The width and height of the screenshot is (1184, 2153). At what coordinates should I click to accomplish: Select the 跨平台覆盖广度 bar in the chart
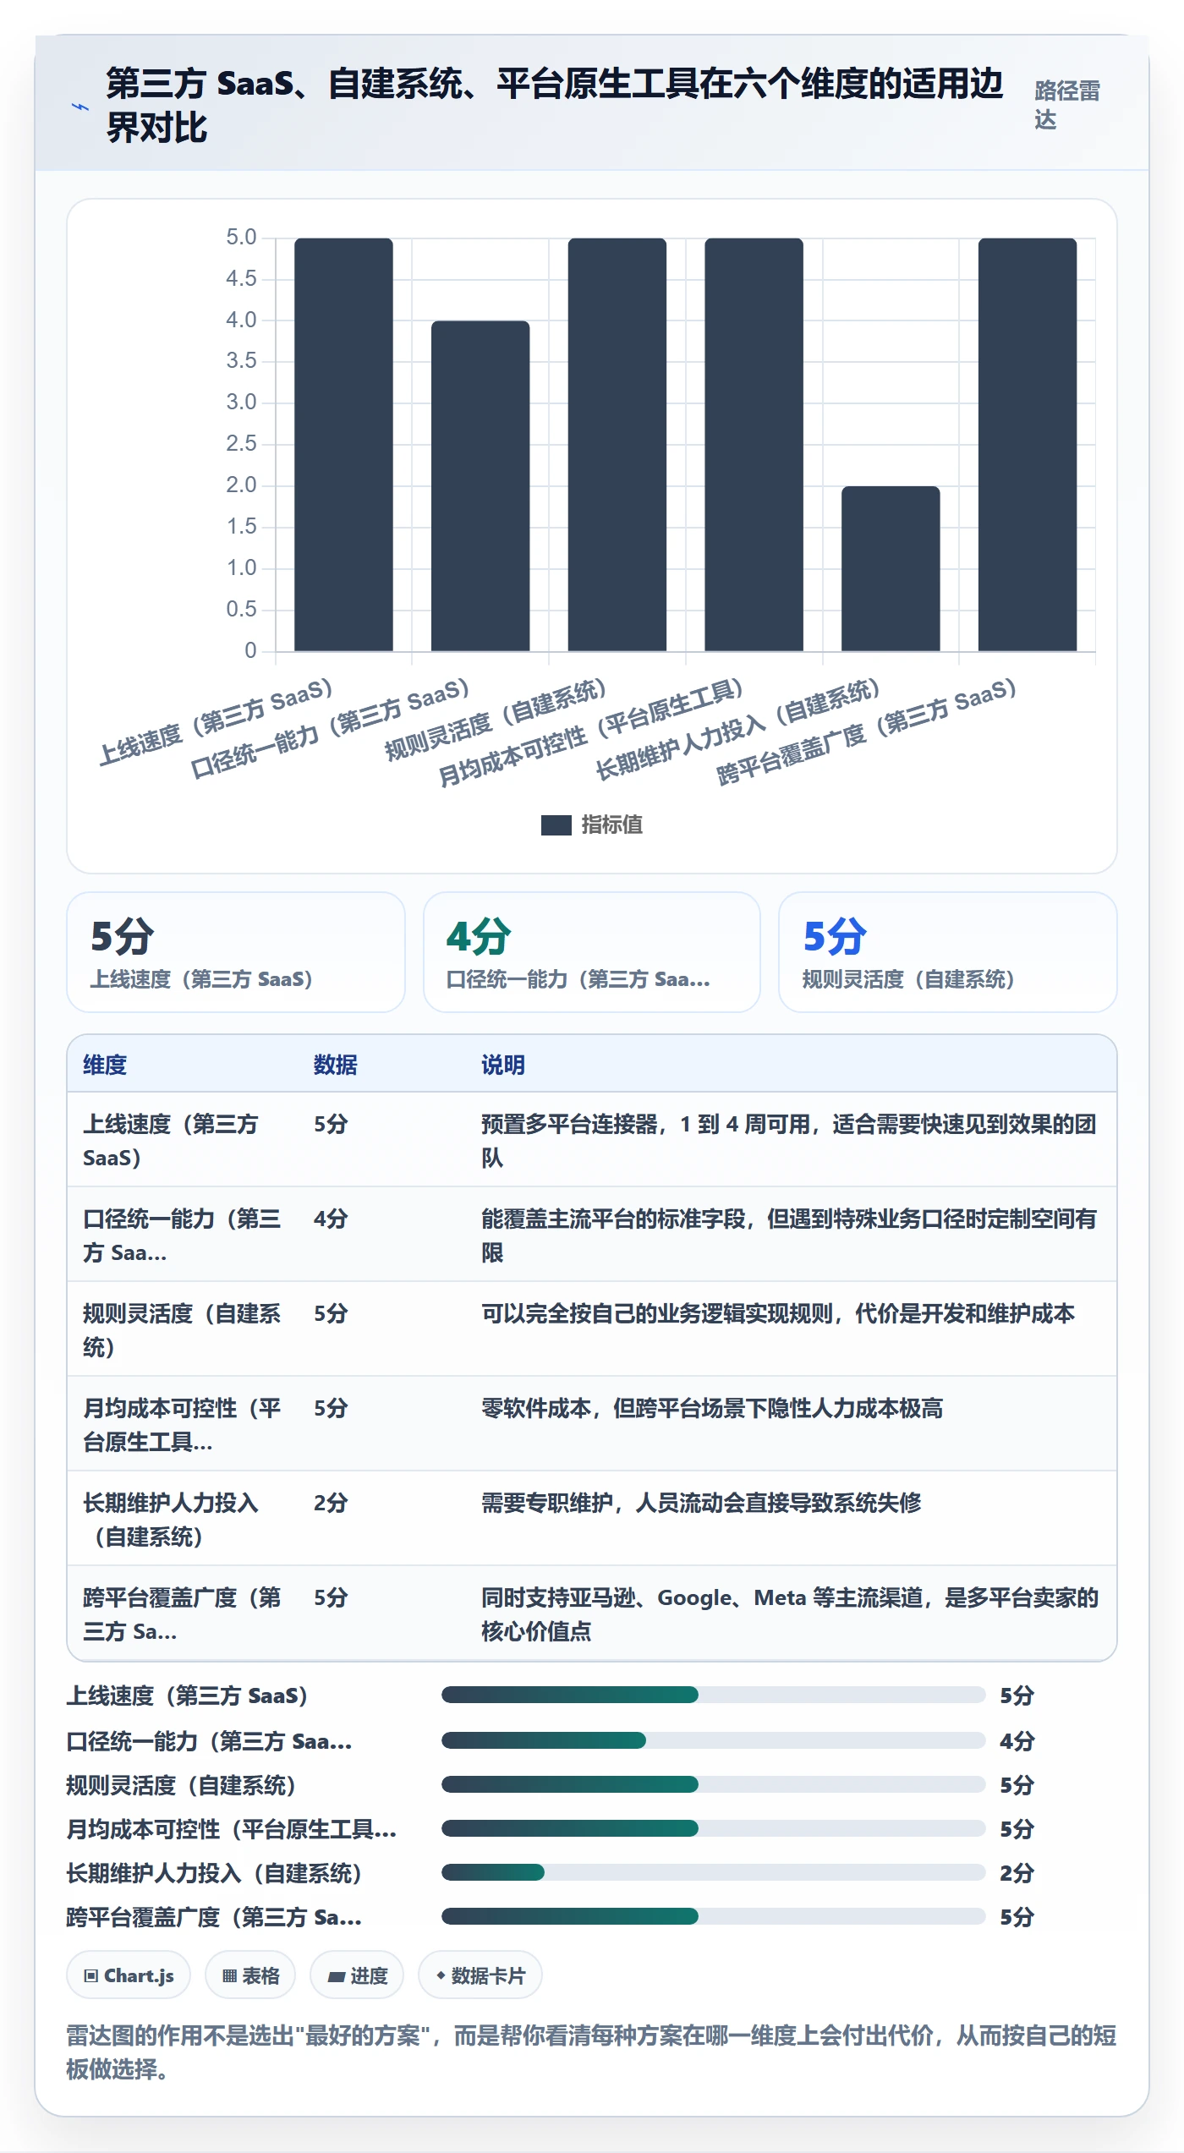coord(1028,444)
